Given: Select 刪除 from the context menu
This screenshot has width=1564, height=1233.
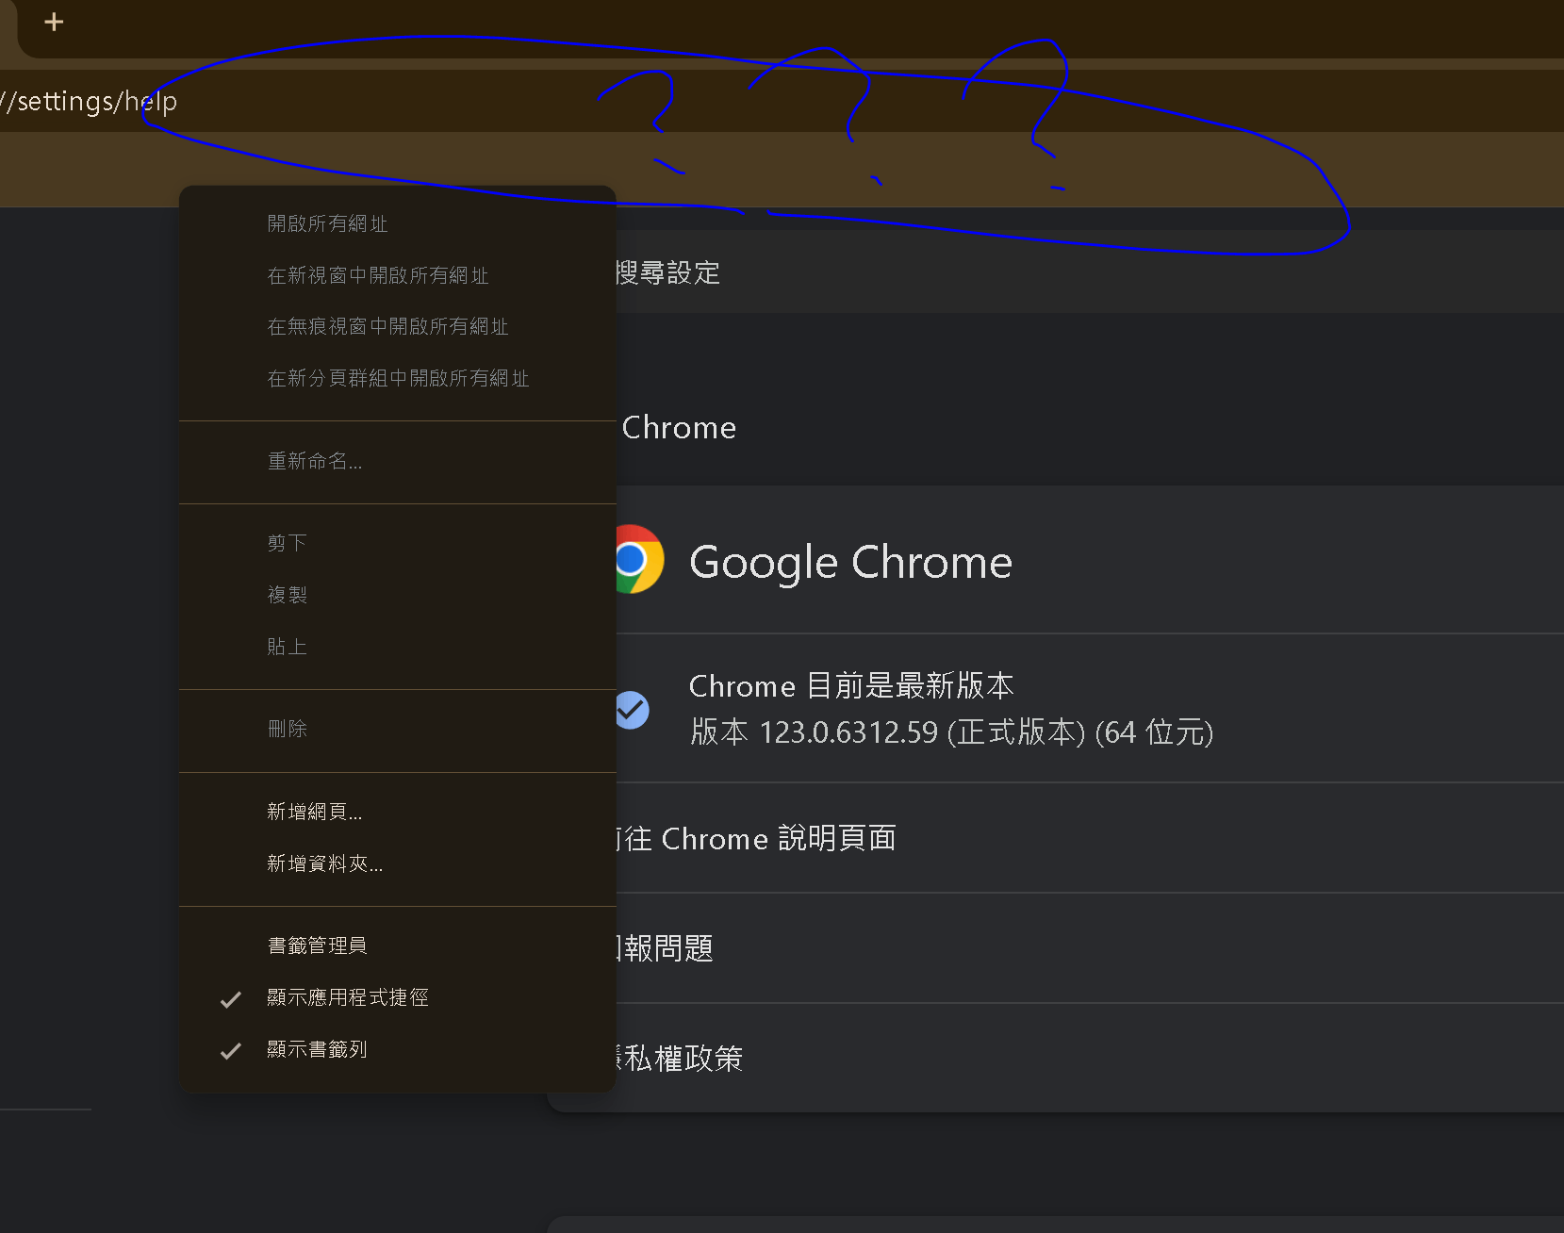Looking at the screenshot, I should pyautogui.click(x=288, y=728).
